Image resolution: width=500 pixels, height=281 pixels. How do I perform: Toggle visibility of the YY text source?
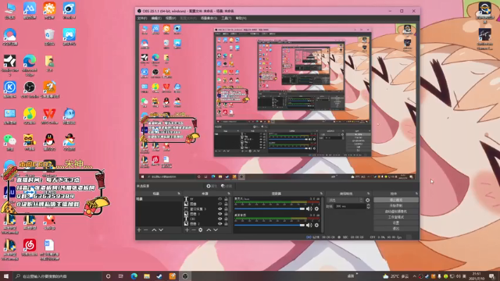point(220,199)
